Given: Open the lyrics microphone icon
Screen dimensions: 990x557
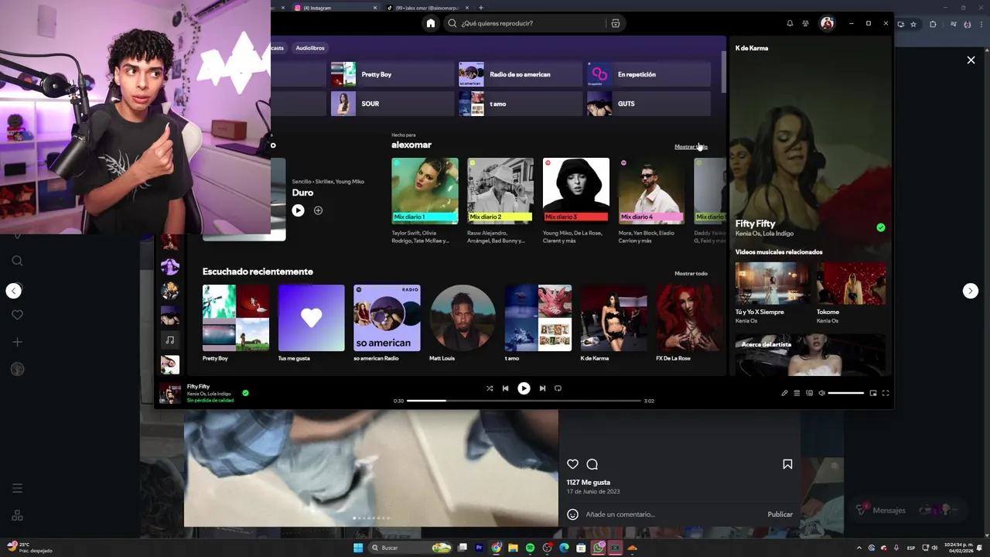Looking at the screenshot, I should click(x=784, y=393).
